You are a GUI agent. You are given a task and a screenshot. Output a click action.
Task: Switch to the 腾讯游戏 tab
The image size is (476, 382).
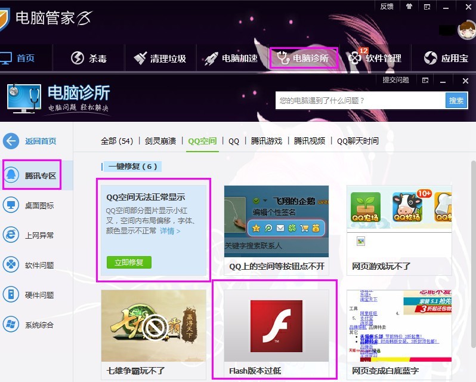(267, 141)
